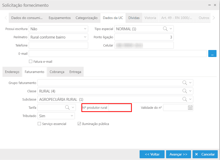Open the Cobrança sub-tab

point(57,72)
